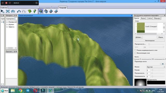The height and width of the screenshot is (93, 166).
Task: Click the layers list horizontal scrollbar
Action: pyautogui.click(x=147, y=34)
